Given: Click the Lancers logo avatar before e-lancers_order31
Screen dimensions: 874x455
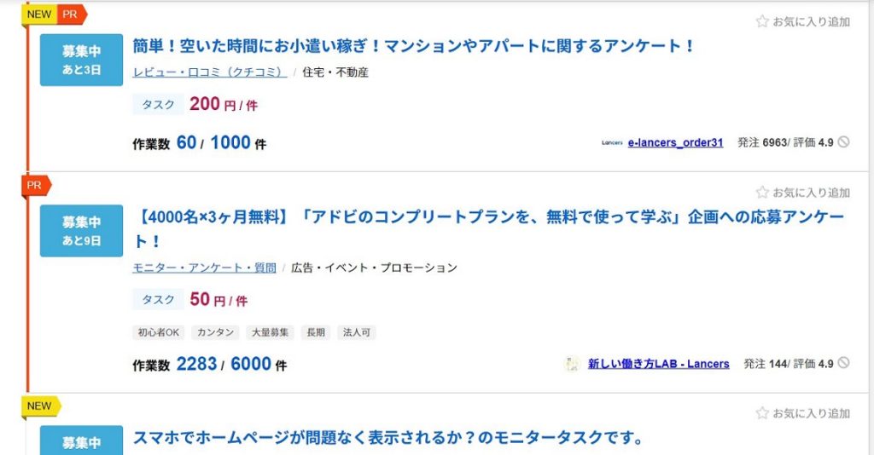Looking at the screenshot, I should (x=612, y=142).
